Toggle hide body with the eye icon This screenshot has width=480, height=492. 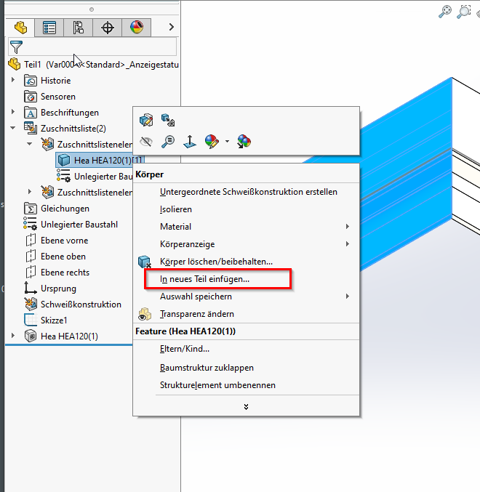(146, 142)
